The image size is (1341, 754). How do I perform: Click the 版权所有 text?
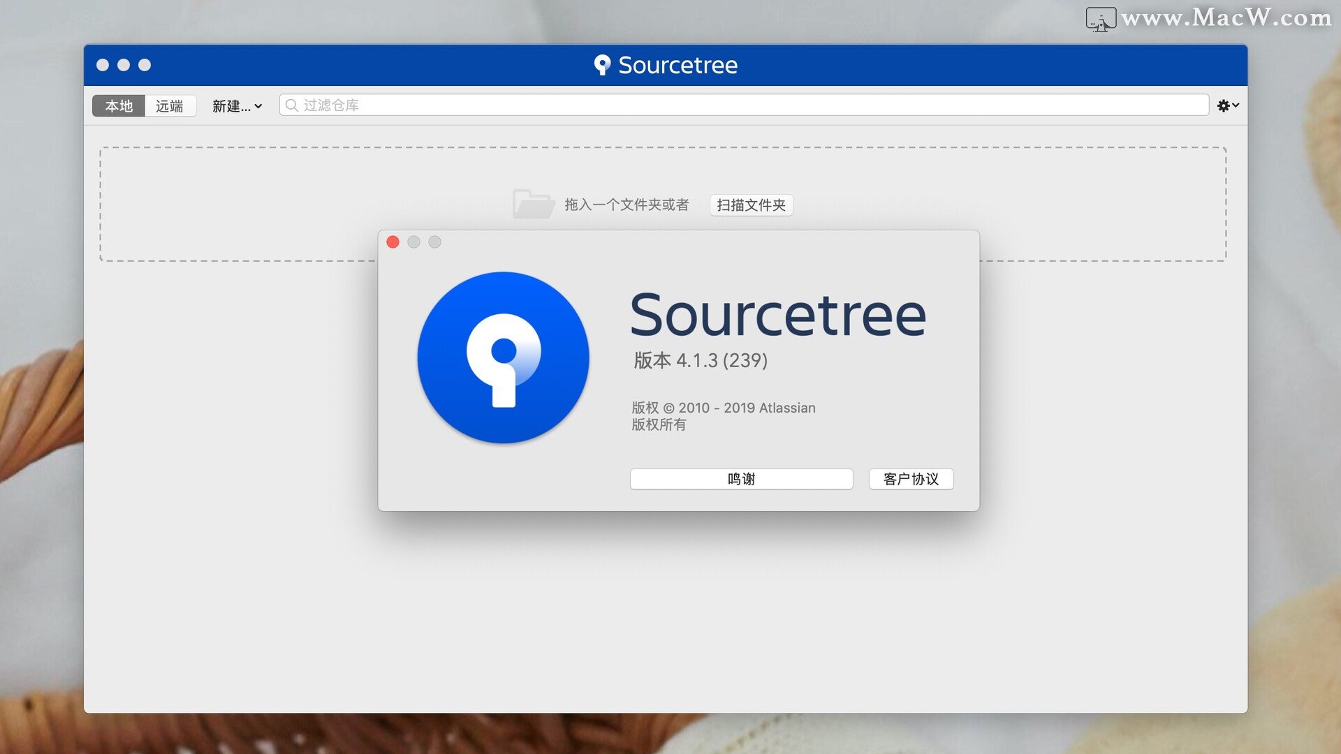click(x=659, y=424)
